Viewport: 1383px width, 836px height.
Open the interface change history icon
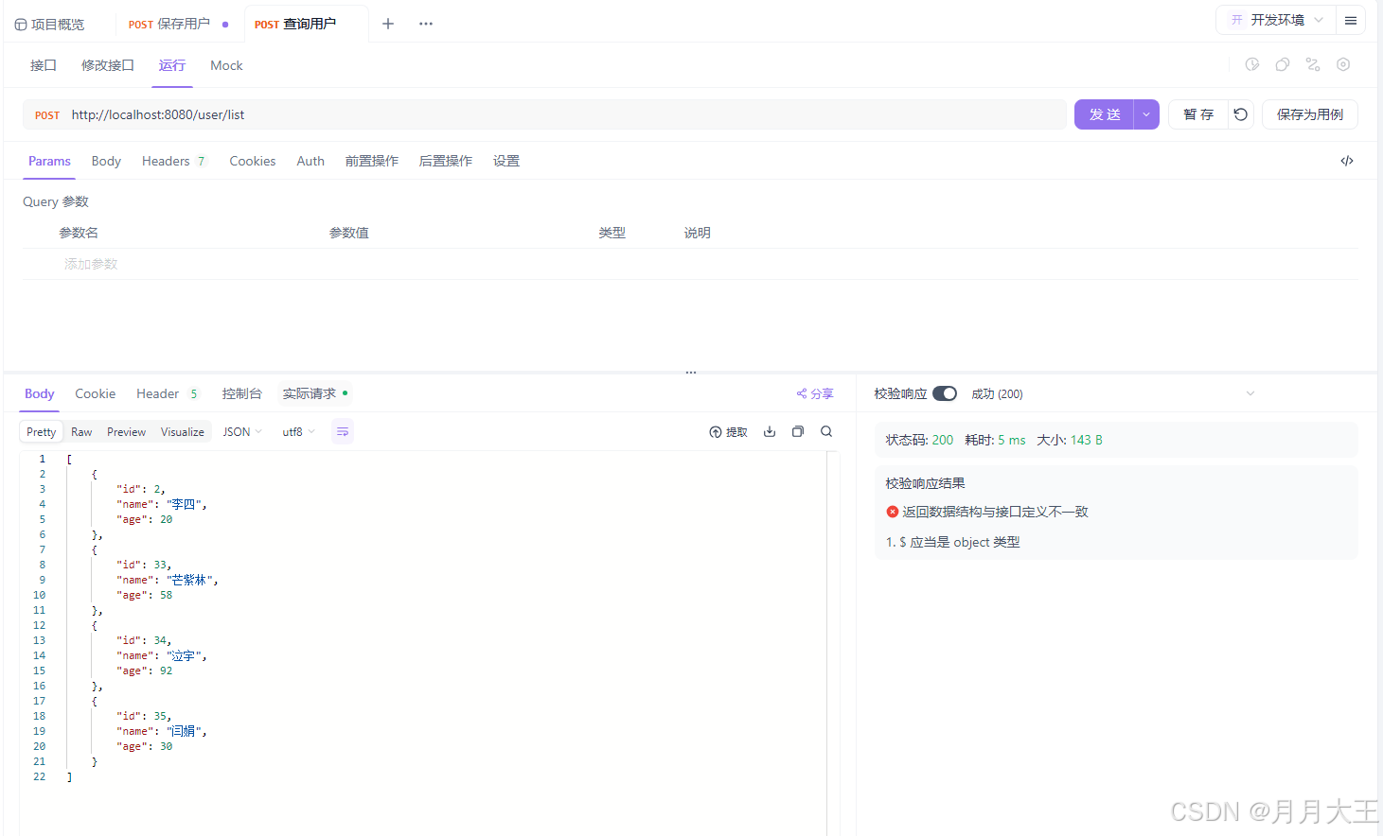click(x=1251, y=63)
